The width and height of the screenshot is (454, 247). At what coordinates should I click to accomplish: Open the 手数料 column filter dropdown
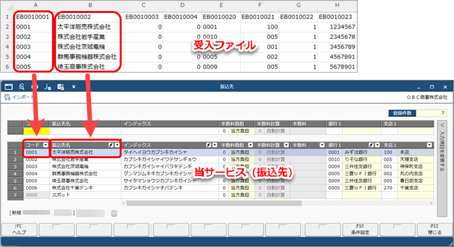(322, 145)
